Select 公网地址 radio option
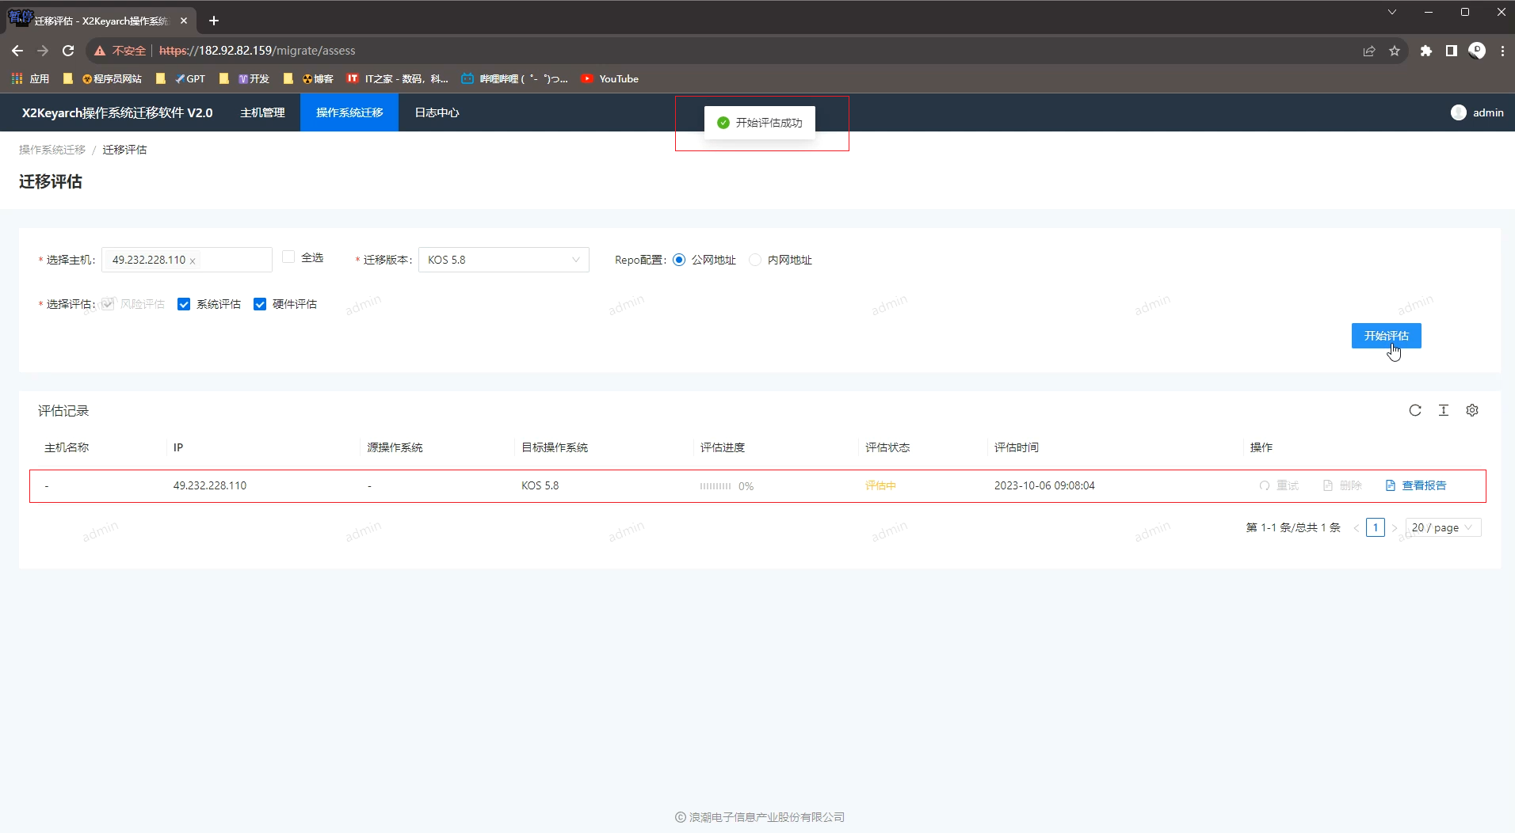 coord(679,260)
